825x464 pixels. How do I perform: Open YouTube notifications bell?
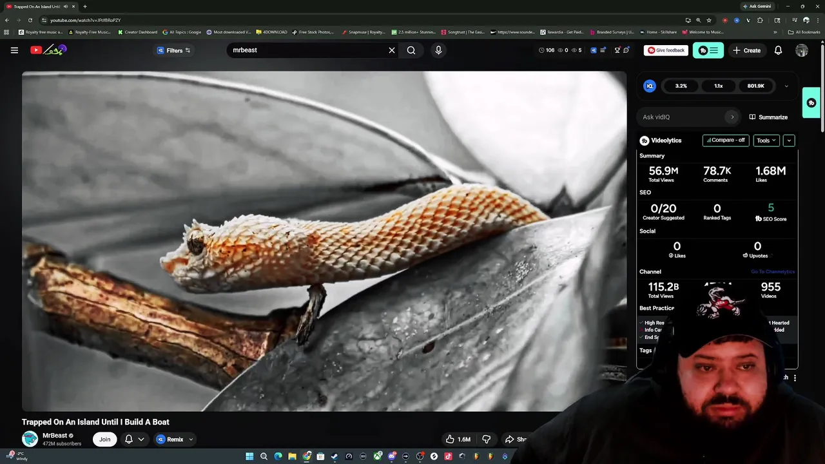(x=778, y=50)
